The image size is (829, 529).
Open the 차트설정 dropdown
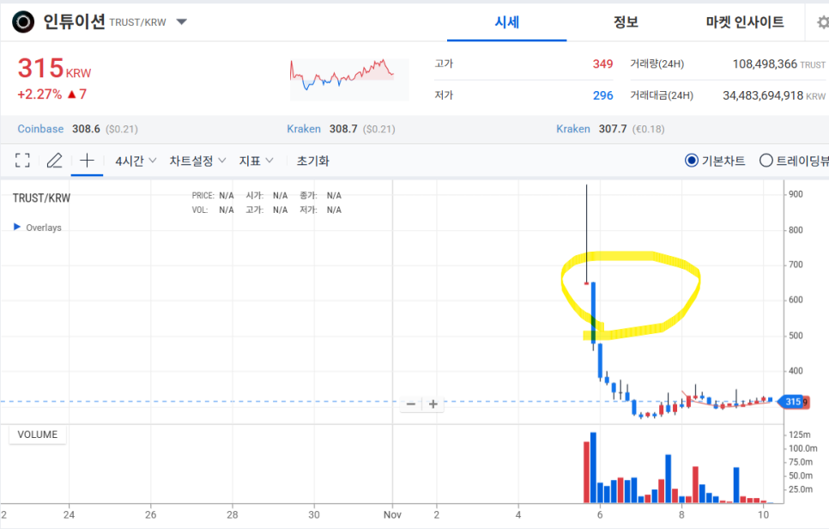click(x=197, y=161)
